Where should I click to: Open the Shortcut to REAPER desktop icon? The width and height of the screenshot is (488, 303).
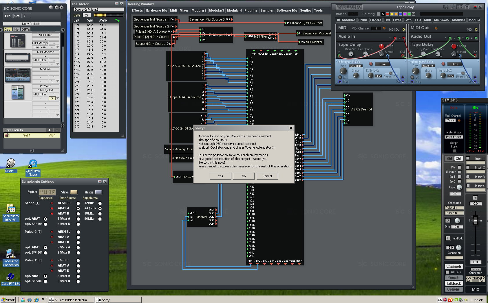(x=11, y=213)
